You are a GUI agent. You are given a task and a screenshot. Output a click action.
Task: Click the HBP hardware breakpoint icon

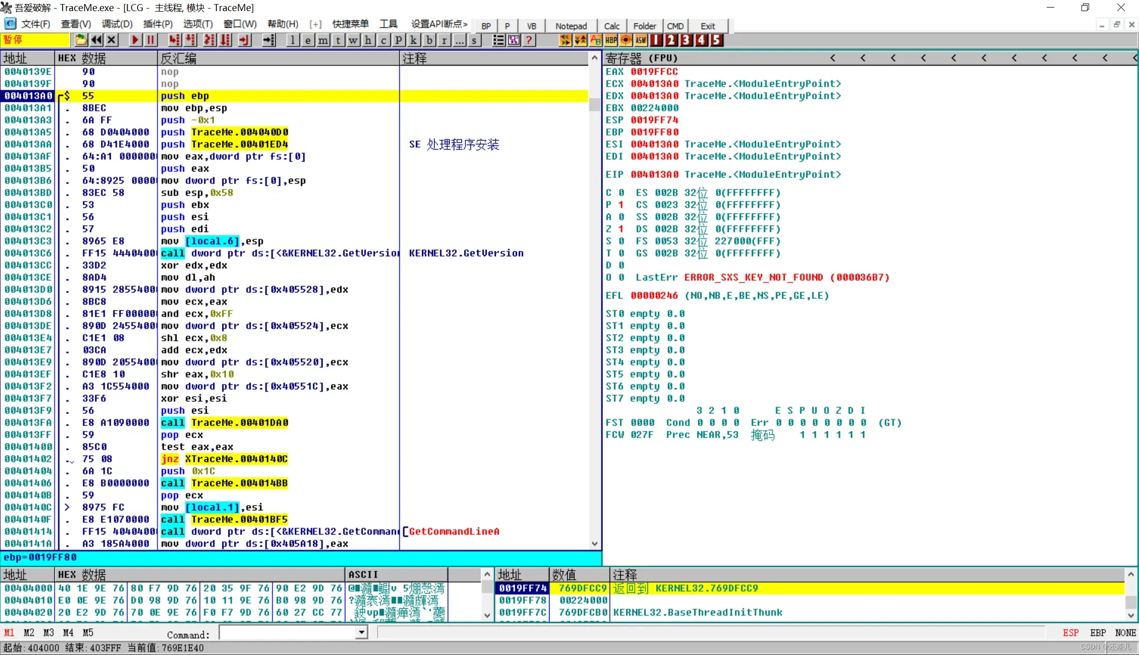(611, 40)
